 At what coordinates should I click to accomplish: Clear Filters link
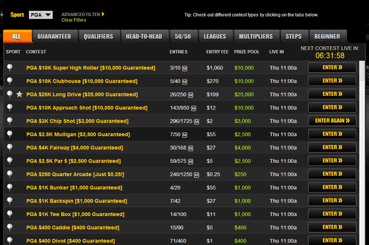tap(74, 20)
